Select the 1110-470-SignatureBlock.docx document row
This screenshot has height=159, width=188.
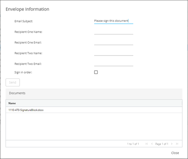click(x=94, y=110)
